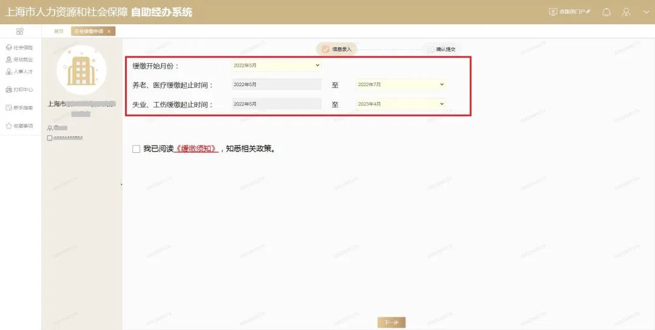Screen dimensions: 655x330
Task: Click the user account icon in header
Action: coord(626,12)
